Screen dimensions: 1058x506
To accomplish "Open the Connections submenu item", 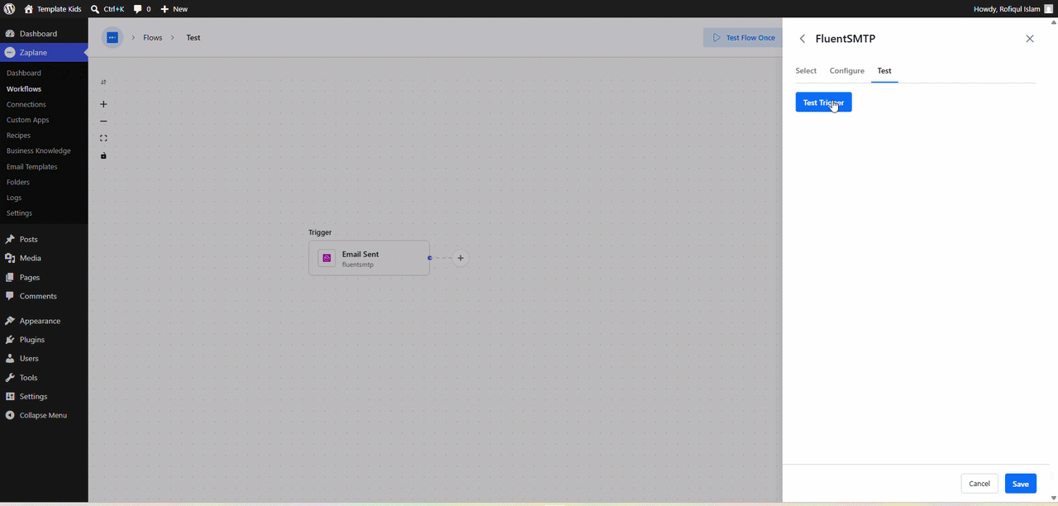I will click(x=26, y=104).
